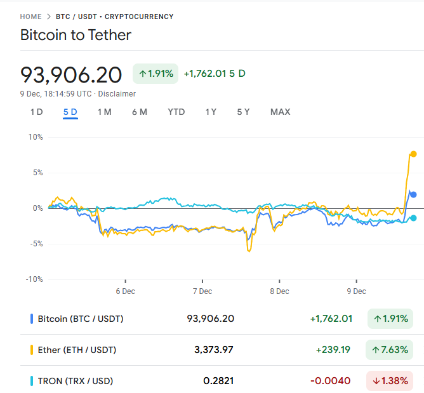Click the cyan TRON color swatch
Viewport: 424px width, 393px height.
(x=32, y=381)
